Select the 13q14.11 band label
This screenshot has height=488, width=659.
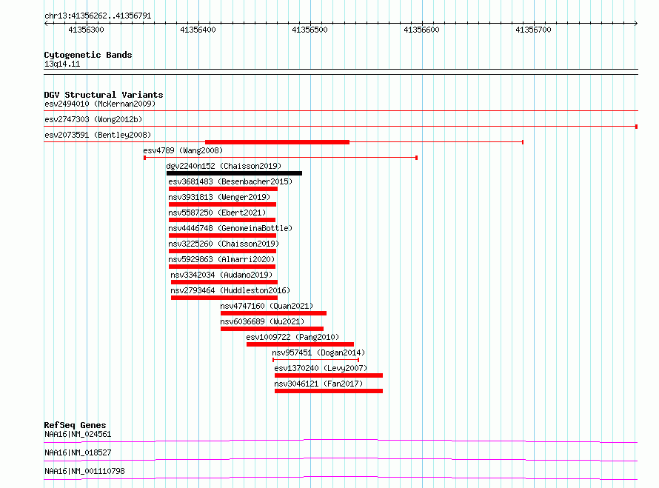(x=62, y=64)
